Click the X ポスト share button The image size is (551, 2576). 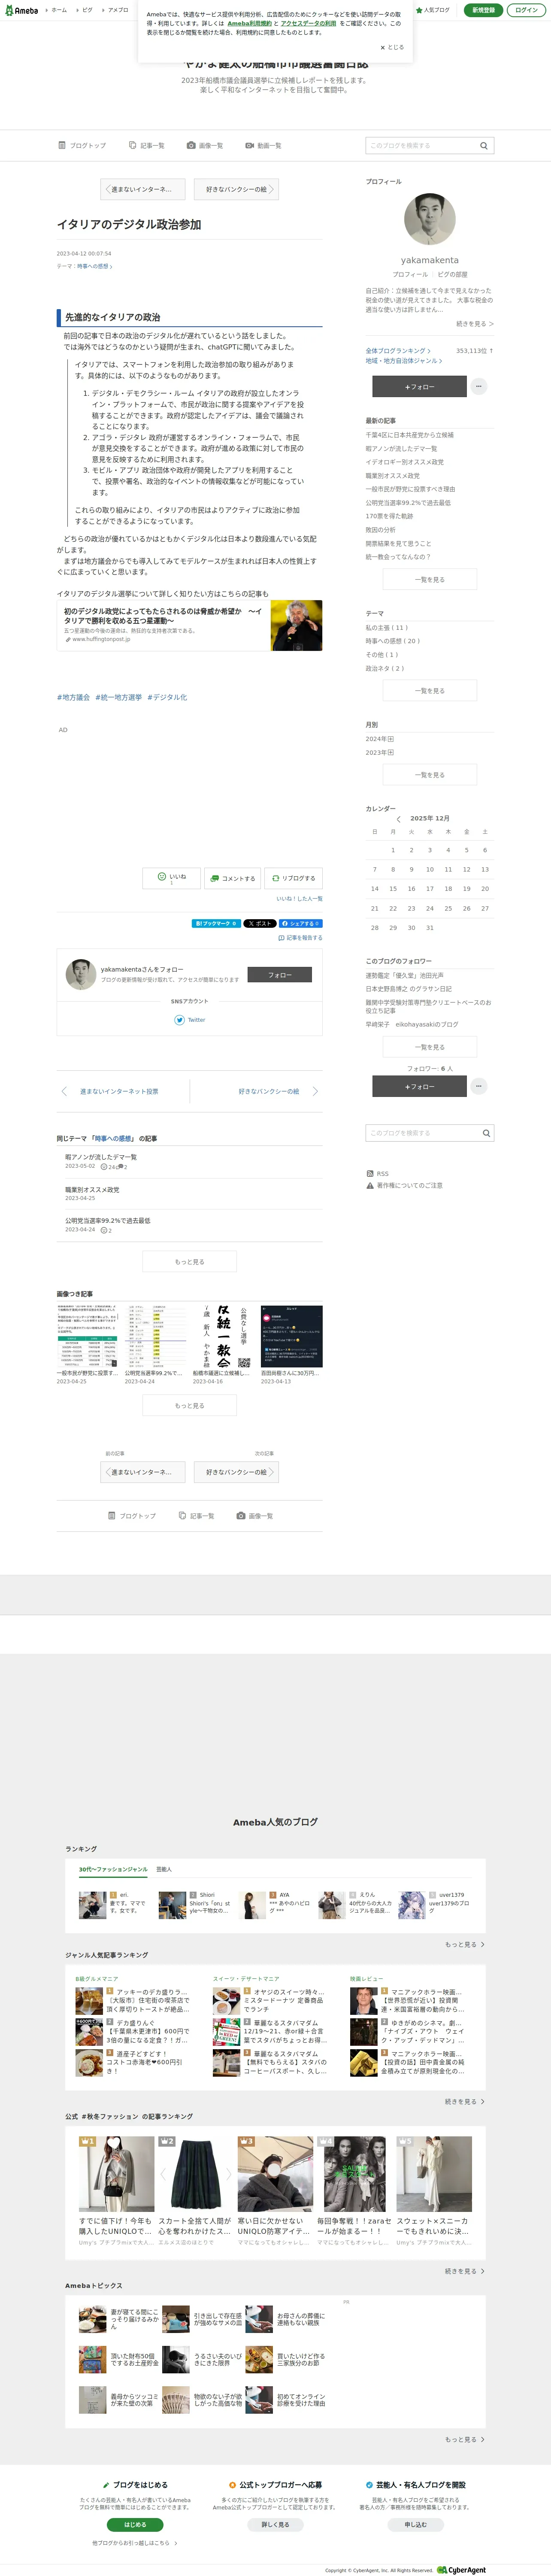coord(259,923)
